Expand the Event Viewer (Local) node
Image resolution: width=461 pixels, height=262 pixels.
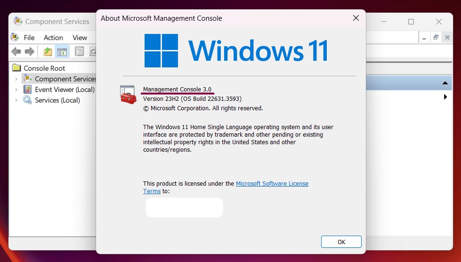tap(16, 90)
